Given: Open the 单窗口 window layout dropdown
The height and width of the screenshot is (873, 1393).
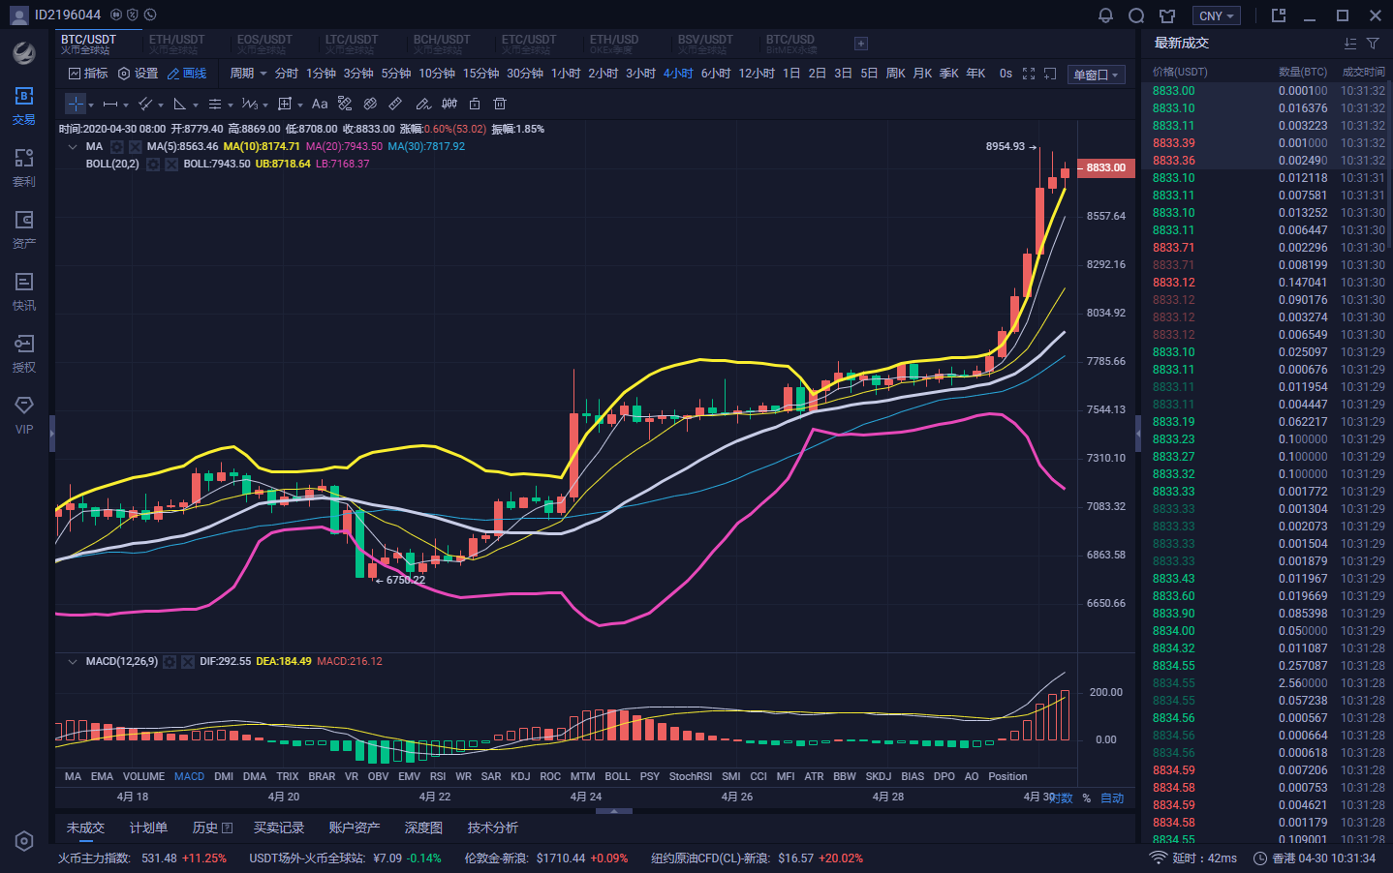Looking at the screenshot, I should [1096, 75].
